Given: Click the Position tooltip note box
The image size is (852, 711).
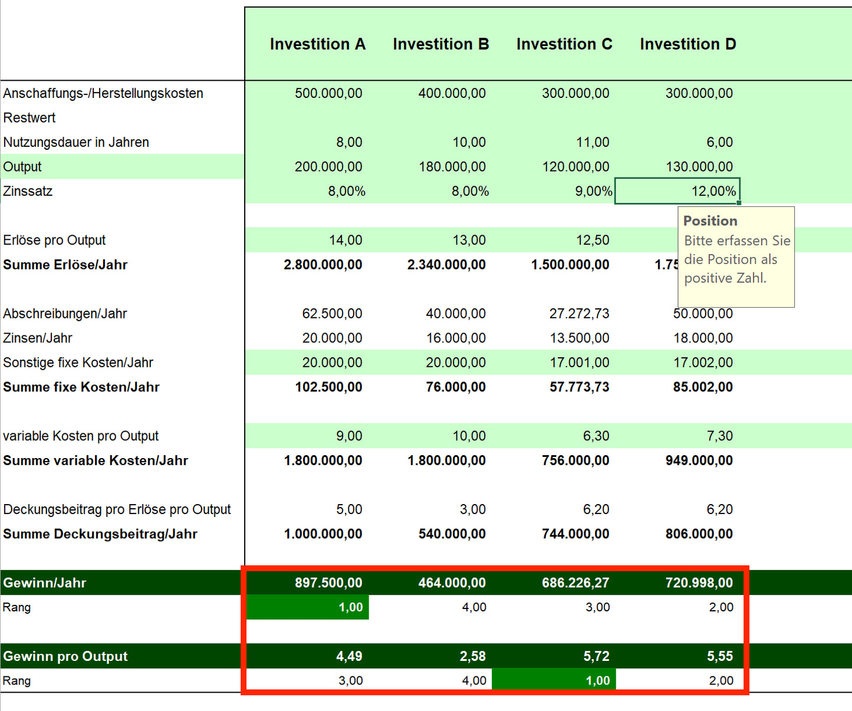Looking at the screenshot, I should pos(736,257).
